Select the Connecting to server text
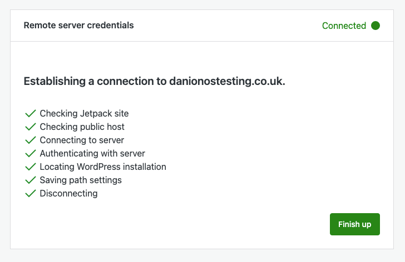 coord(82,140)
